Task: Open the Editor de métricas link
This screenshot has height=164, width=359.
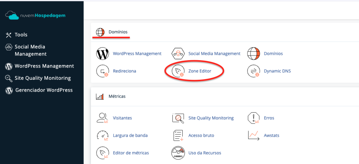Action: click(x=131, y=153)
